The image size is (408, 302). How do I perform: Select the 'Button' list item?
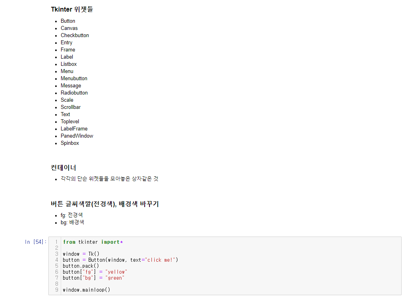pos(68,21)
